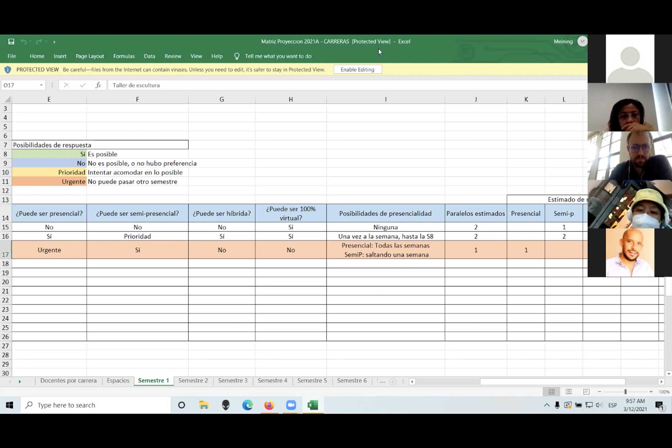Expand Customize Quick Access Toolbar dropdown

[x=54, y=42]
